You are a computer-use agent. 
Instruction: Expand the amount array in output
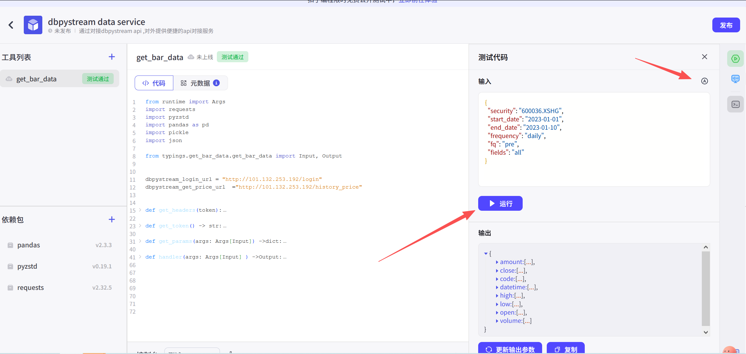pyautogui.click(x=497, y=262)
